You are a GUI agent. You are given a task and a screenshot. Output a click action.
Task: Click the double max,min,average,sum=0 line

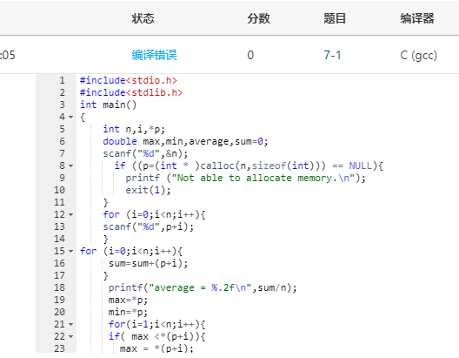pyautogui.click(x=185, y=141)
